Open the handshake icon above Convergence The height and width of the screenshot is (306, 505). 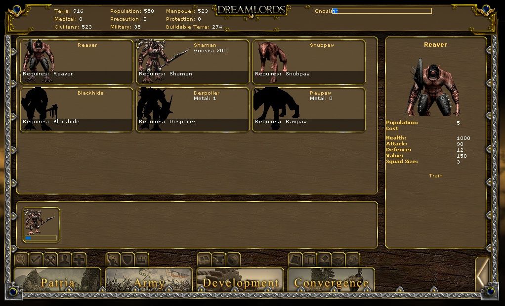coord(339,260)
